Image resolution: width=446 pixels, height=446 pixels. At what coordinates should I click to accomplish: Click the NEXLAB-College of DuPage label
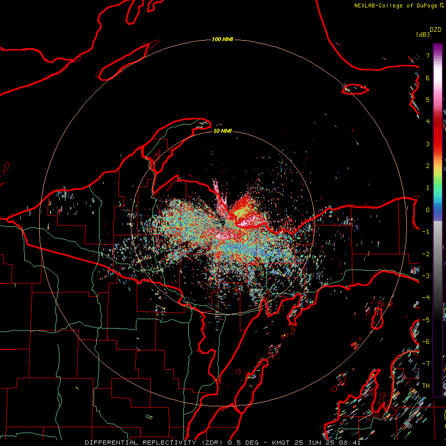click(x=395, y=5)
